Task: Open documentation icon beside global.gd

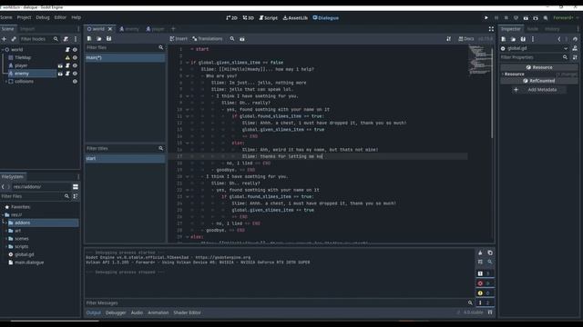Action: point(575,48)
